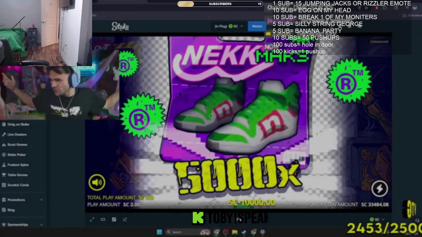Click the subscribers goal progress bar
Screen dimensions: 422x237
pos(220,4)
